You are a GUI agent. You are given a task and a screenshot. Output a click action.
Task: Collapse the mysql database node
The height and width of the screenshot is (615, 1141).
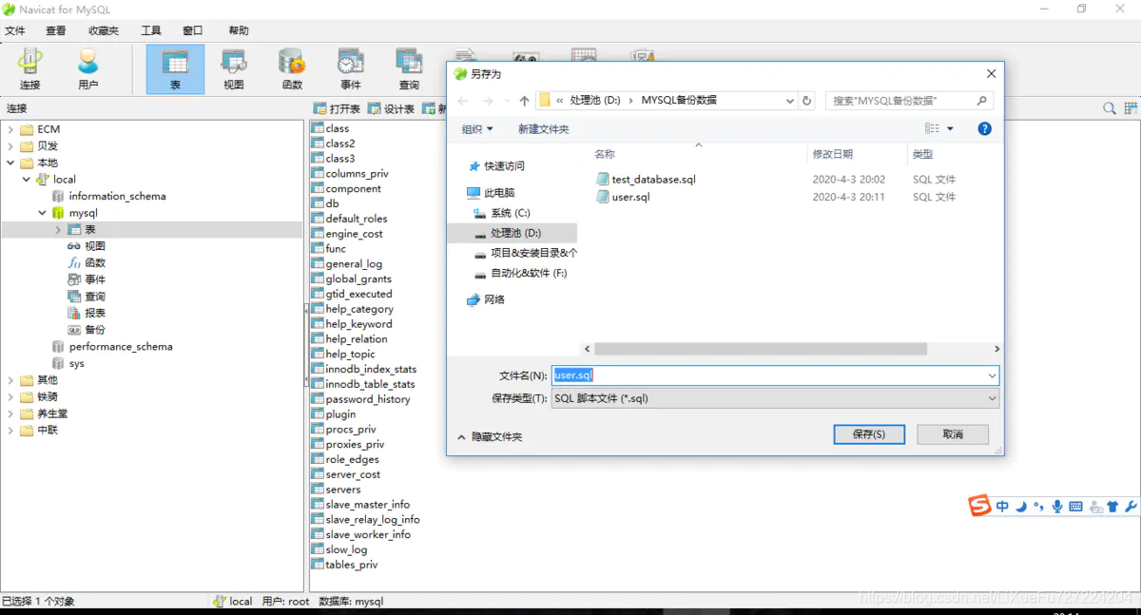click(x=43, y=213)
